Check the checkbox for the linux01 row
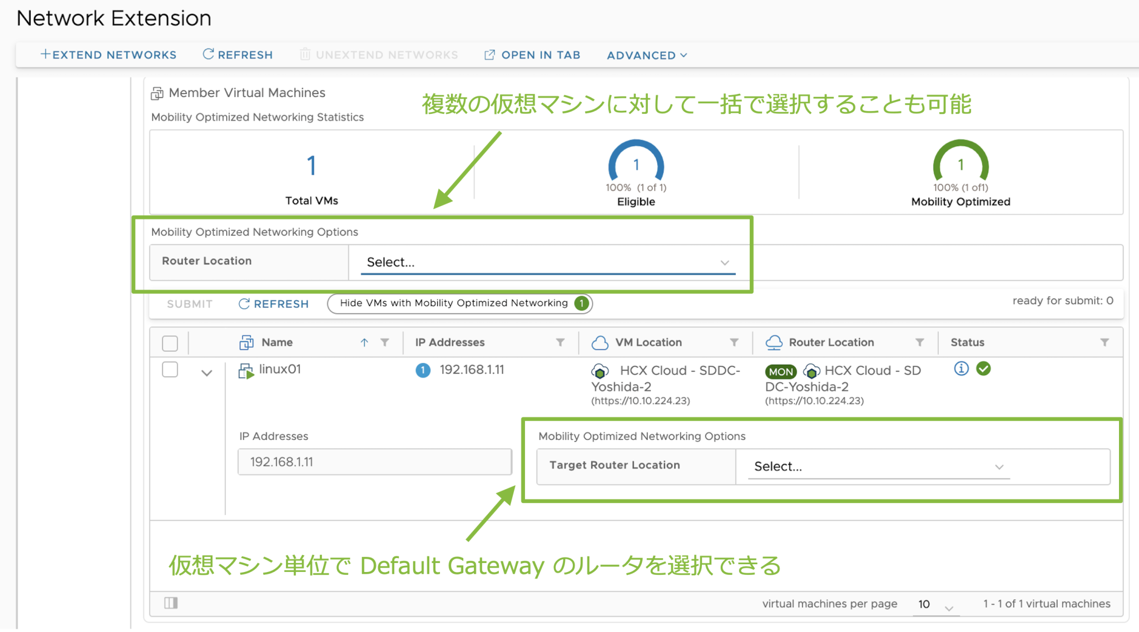Screen dimensions: 1139x632 [170, 370]
